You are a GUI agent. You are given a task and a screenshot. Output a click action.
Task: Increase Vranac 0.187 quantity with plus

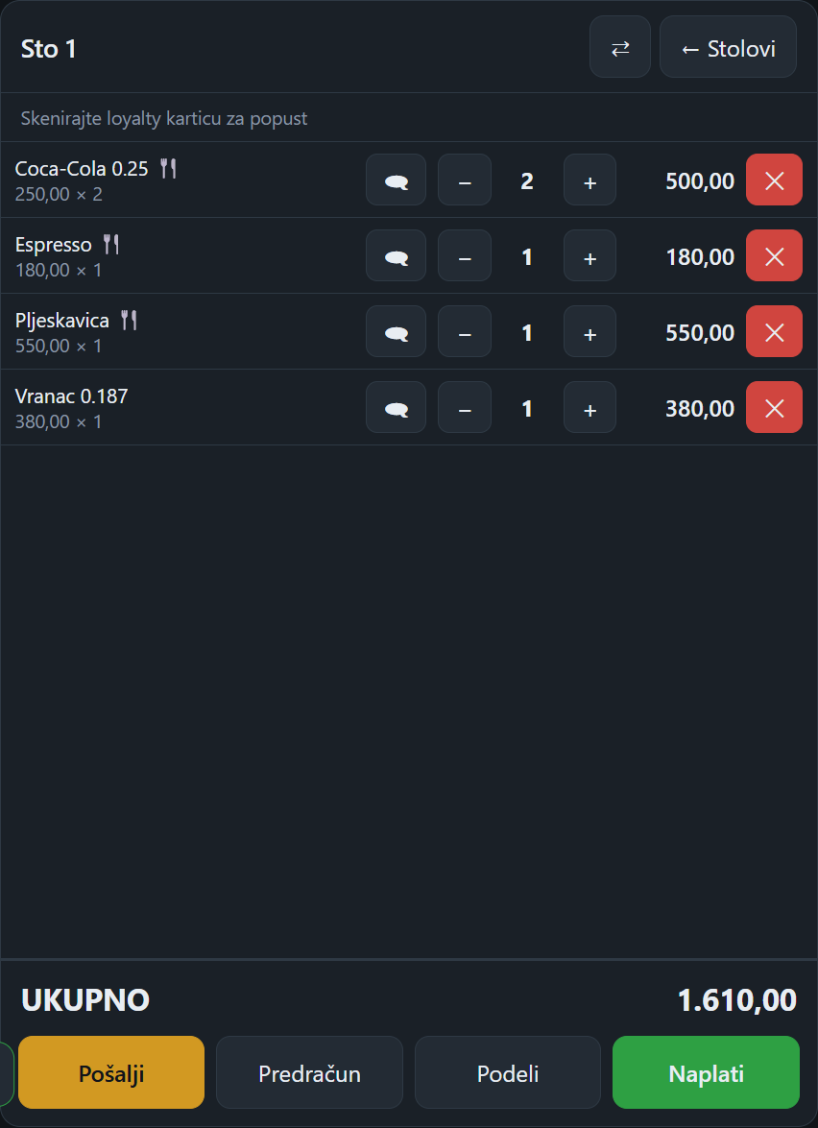(589, 407)
